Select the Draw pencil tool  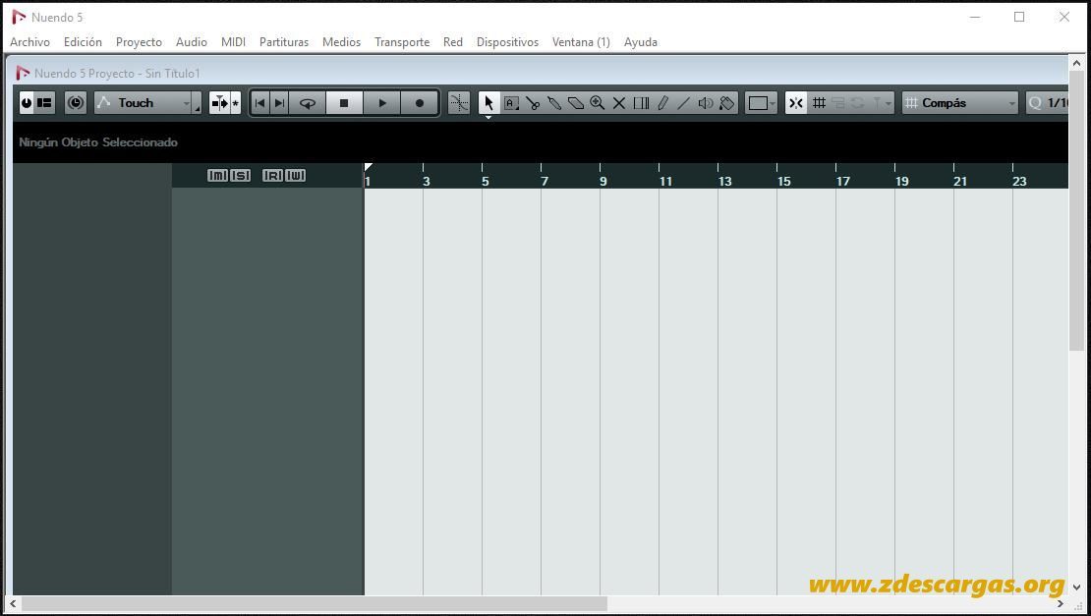point(662,103)
